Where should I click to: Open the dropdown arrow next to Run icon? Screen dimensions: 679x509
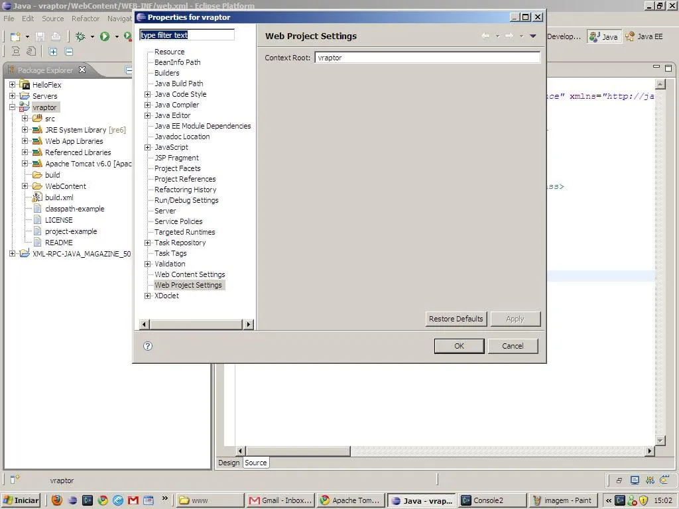coord(117,37)
